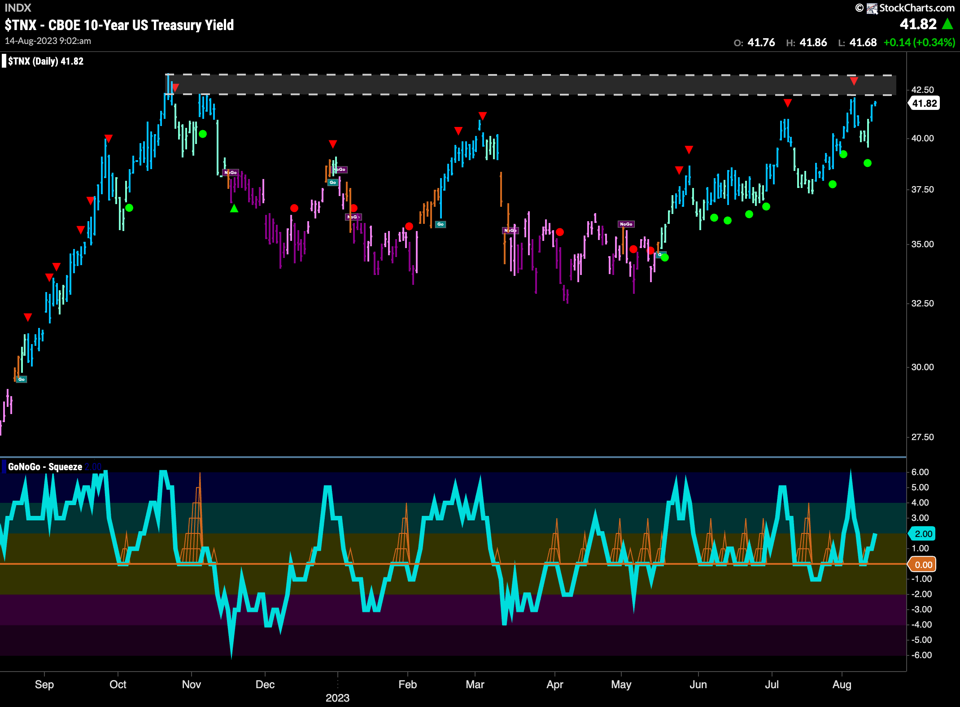Click the Dec label on time axis
Screen dimensions: 960x707
pyautogui.click(x=265, y=685)
